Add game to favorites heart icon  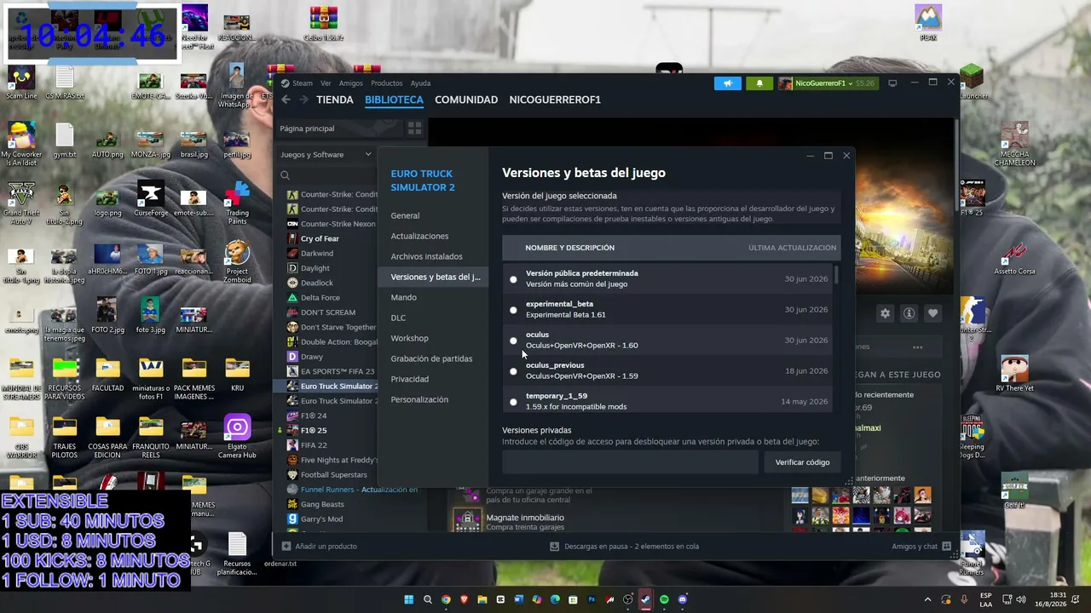932,313
